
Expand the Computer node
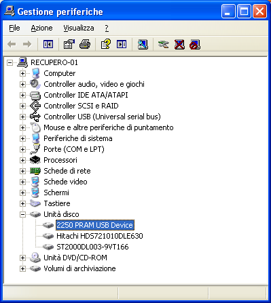[x=22, y=73]
